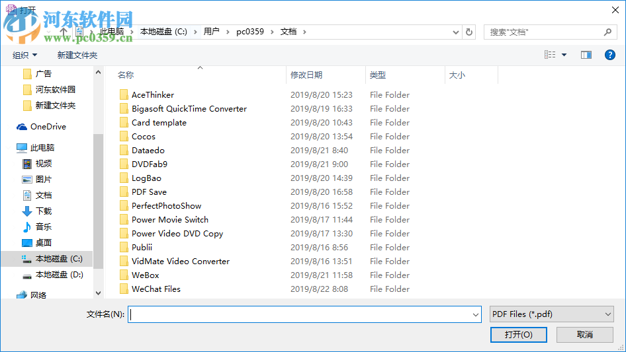The width and height of the screenshot is (626, 352).
Task: Click the Publii folder icon
Action: point(124,248)
